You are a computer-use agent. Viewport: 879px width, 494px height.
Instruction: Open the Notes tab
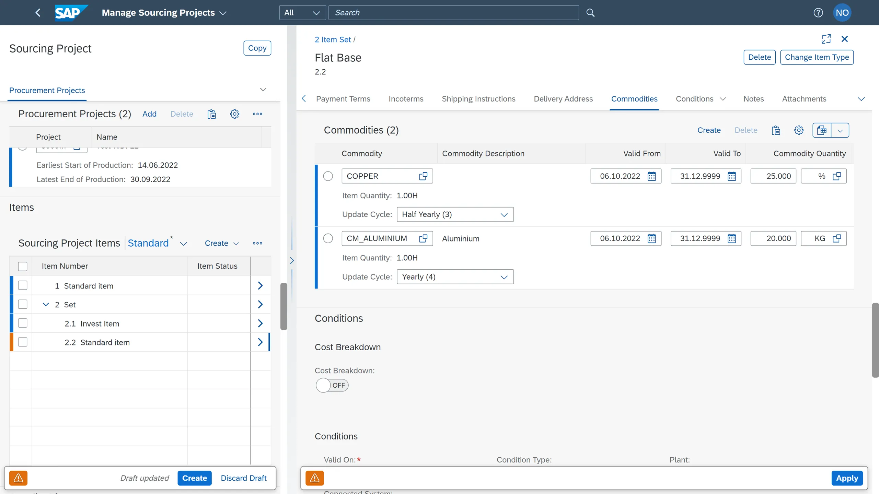[753, 99]
